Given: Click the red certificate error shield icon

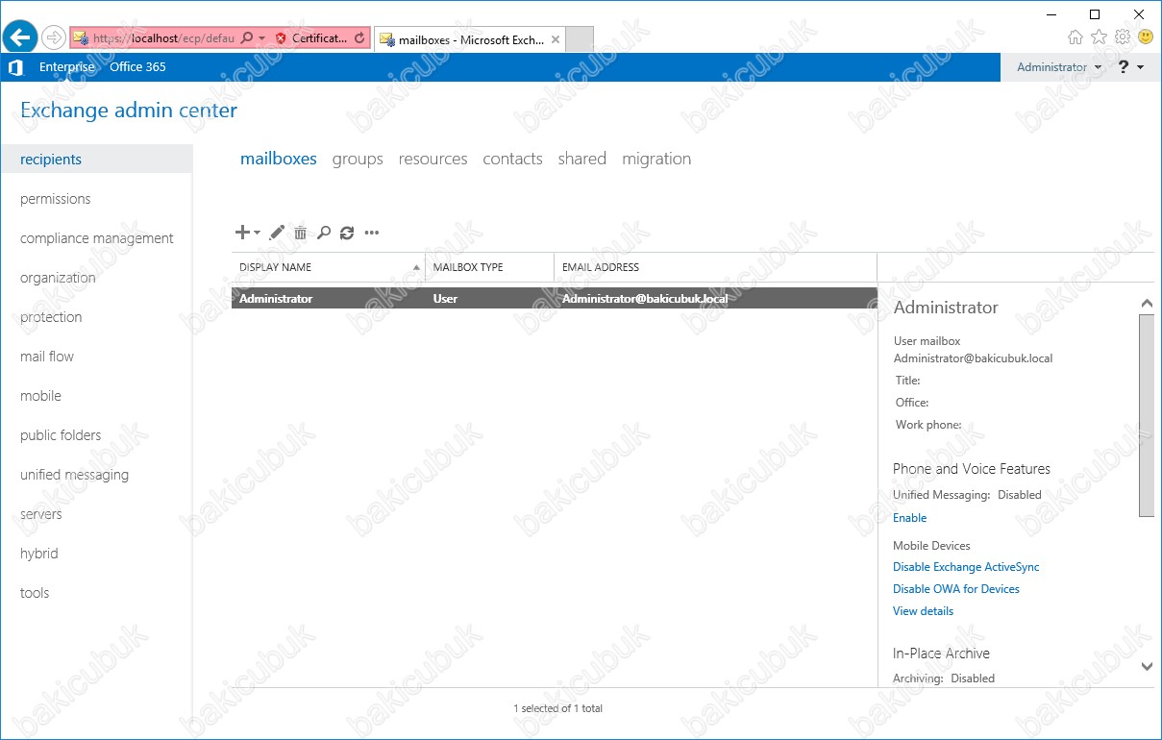Looking at the screenshot, I should click(281, 38).
